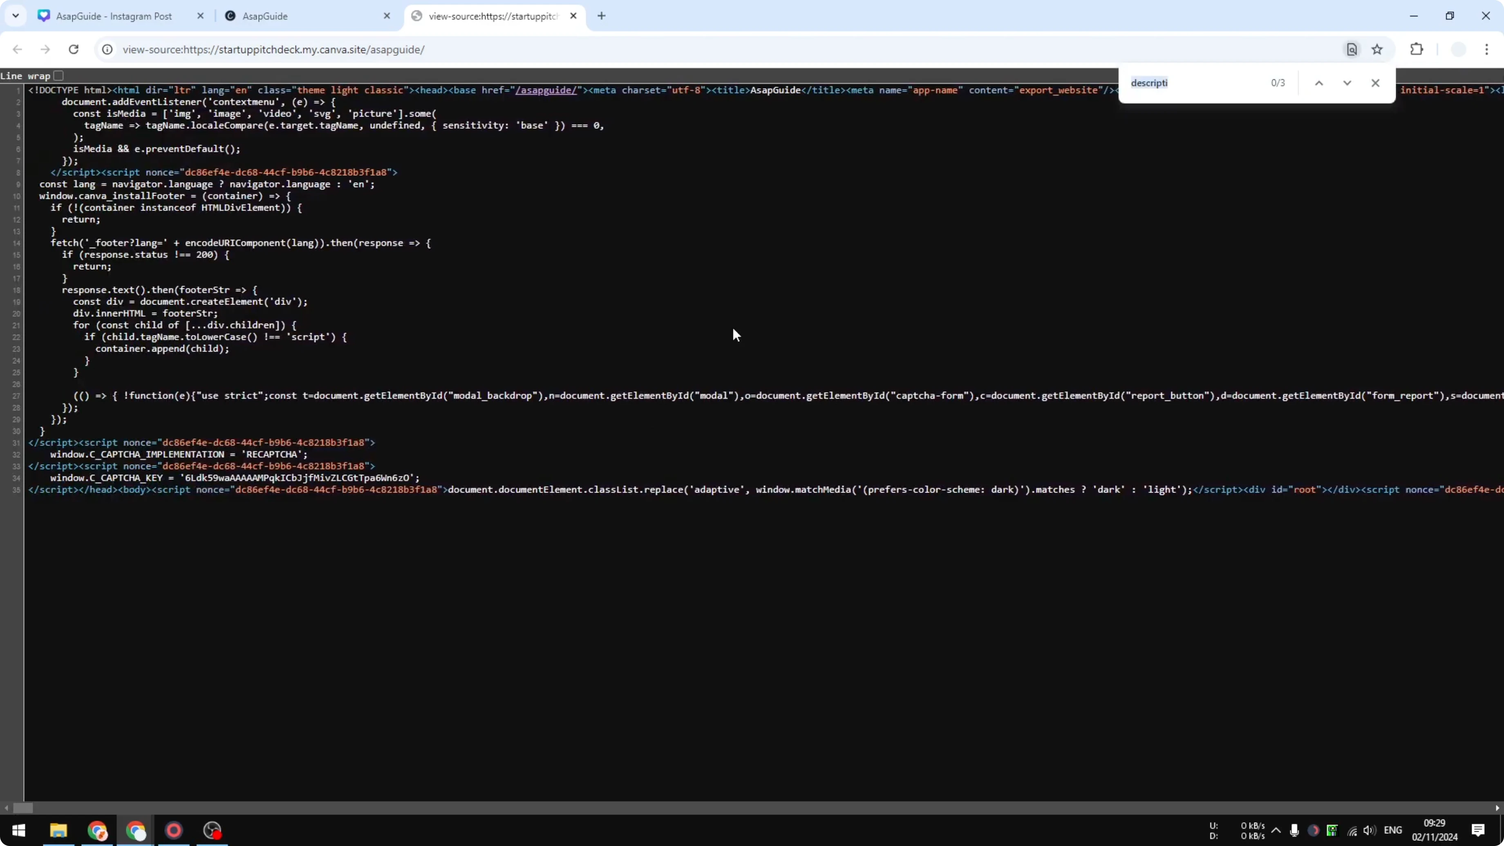
Task: Open the Extensions puzzle icon
Action: pos(1417,49)
